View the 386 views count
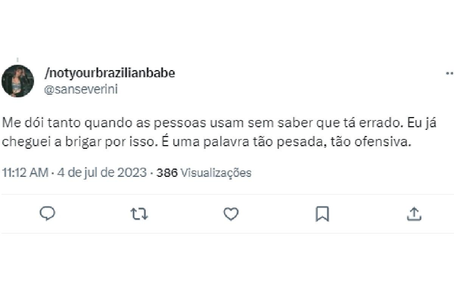The height and width of the screenshot is (303, 454). (167, 173)
